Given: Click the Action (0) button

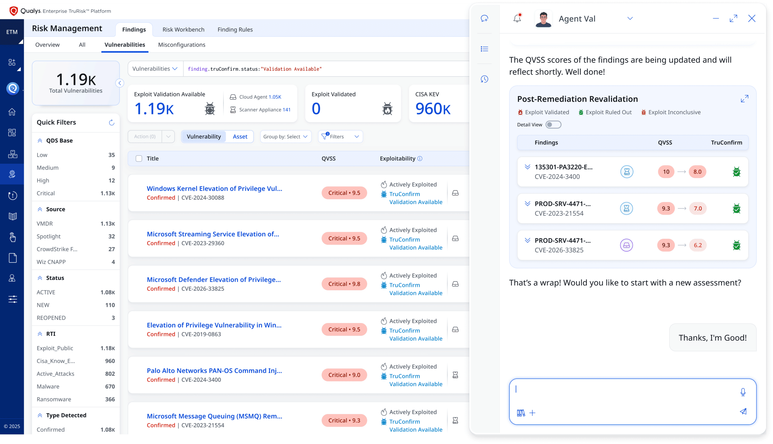Looking at the screenshot, I should (145, 137).
